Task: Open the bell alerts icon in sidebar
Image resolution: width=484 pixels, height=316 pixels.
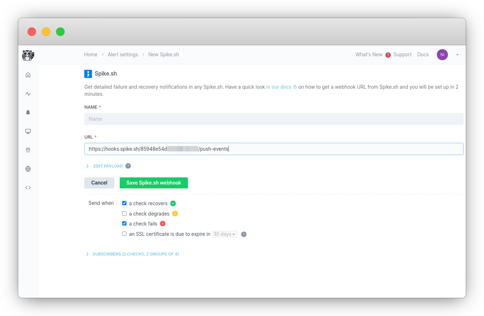Action: tap(28, 113)
